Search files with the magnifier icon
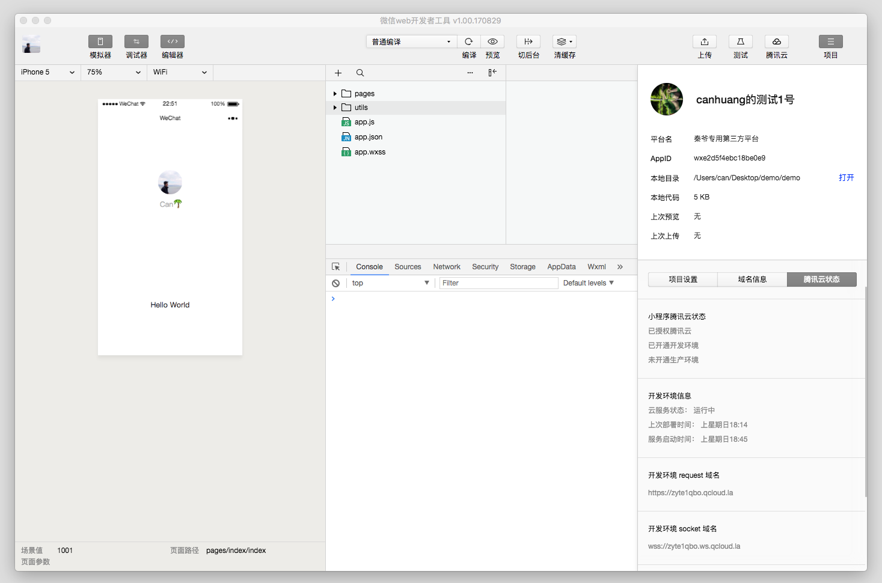Viewport: 882px width, 583px height. 360,73
